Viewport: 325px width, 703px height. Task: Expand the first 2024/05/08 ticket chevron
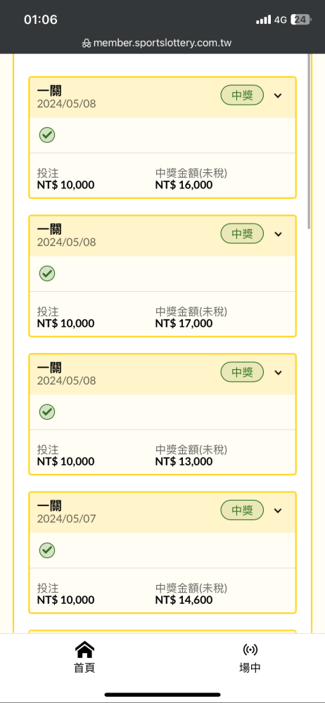(x=279, y=96)
